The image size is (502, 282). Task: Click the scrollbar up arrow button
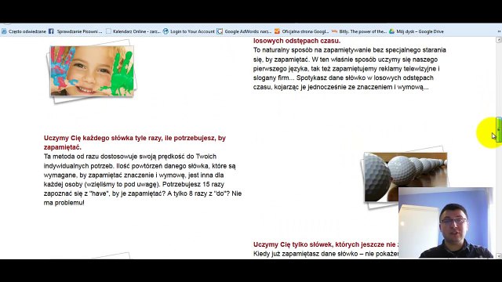(499, 40)
